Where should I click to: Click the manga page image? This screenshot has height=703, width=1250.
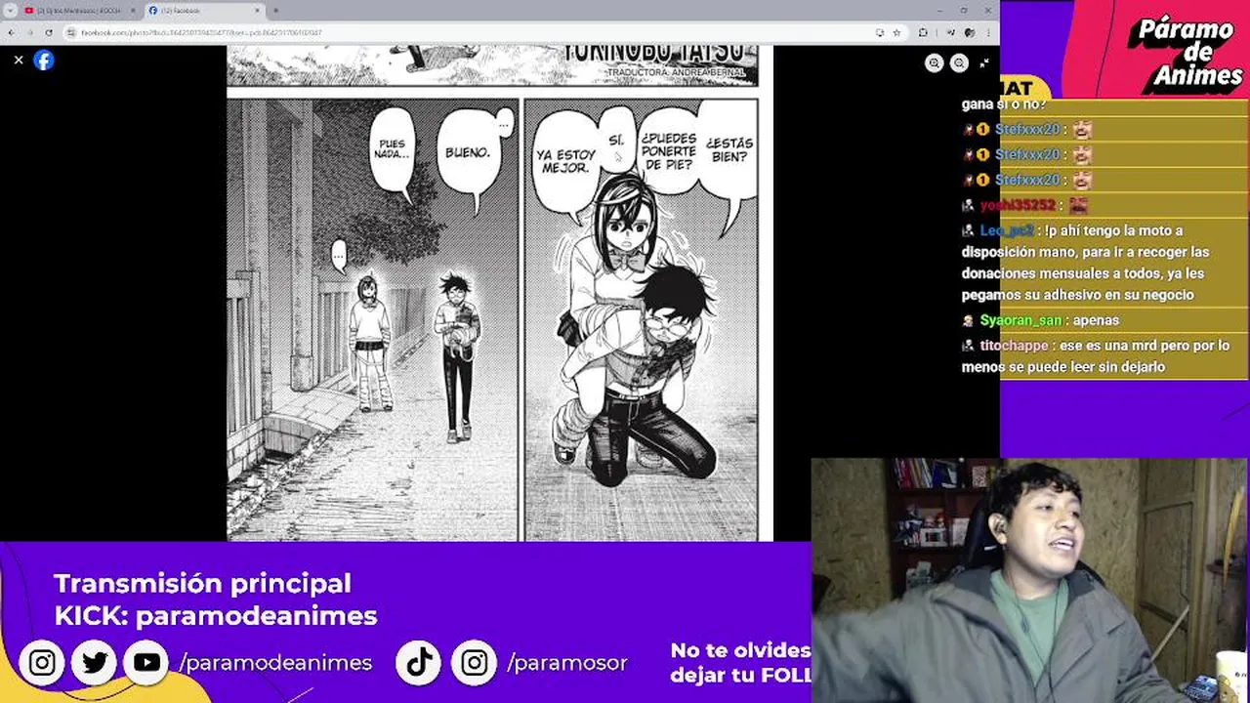tap(499, 293)
